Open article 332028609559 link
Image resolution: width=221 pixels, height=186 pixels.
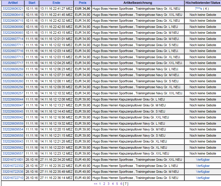(x=13, y=123)
